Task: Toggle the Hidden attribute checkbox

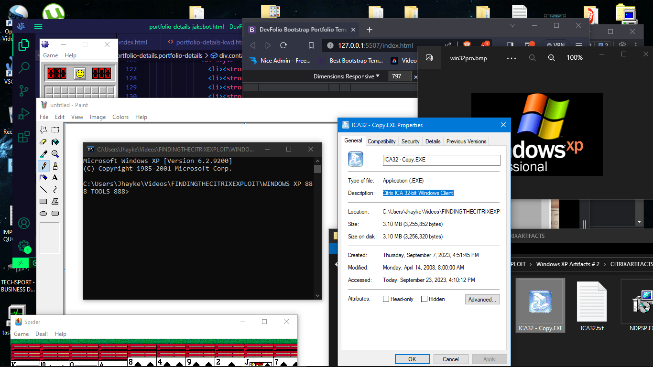Action: pos(424,299)
